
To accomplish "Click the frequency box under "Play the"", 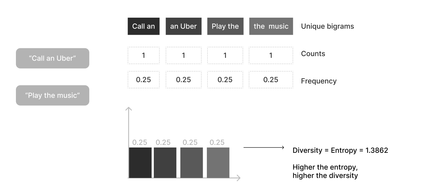I will tap(225, 80).
